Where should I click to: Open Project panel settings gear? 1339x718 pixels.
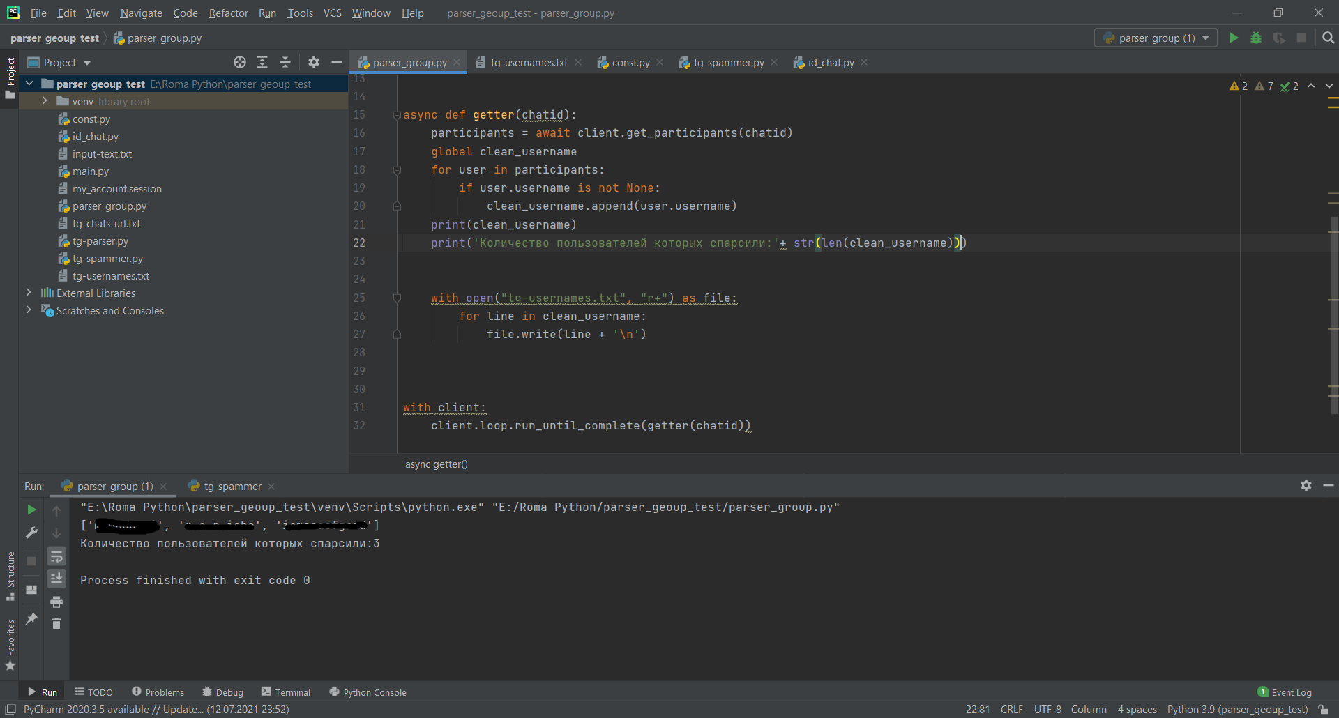(314, 62)
